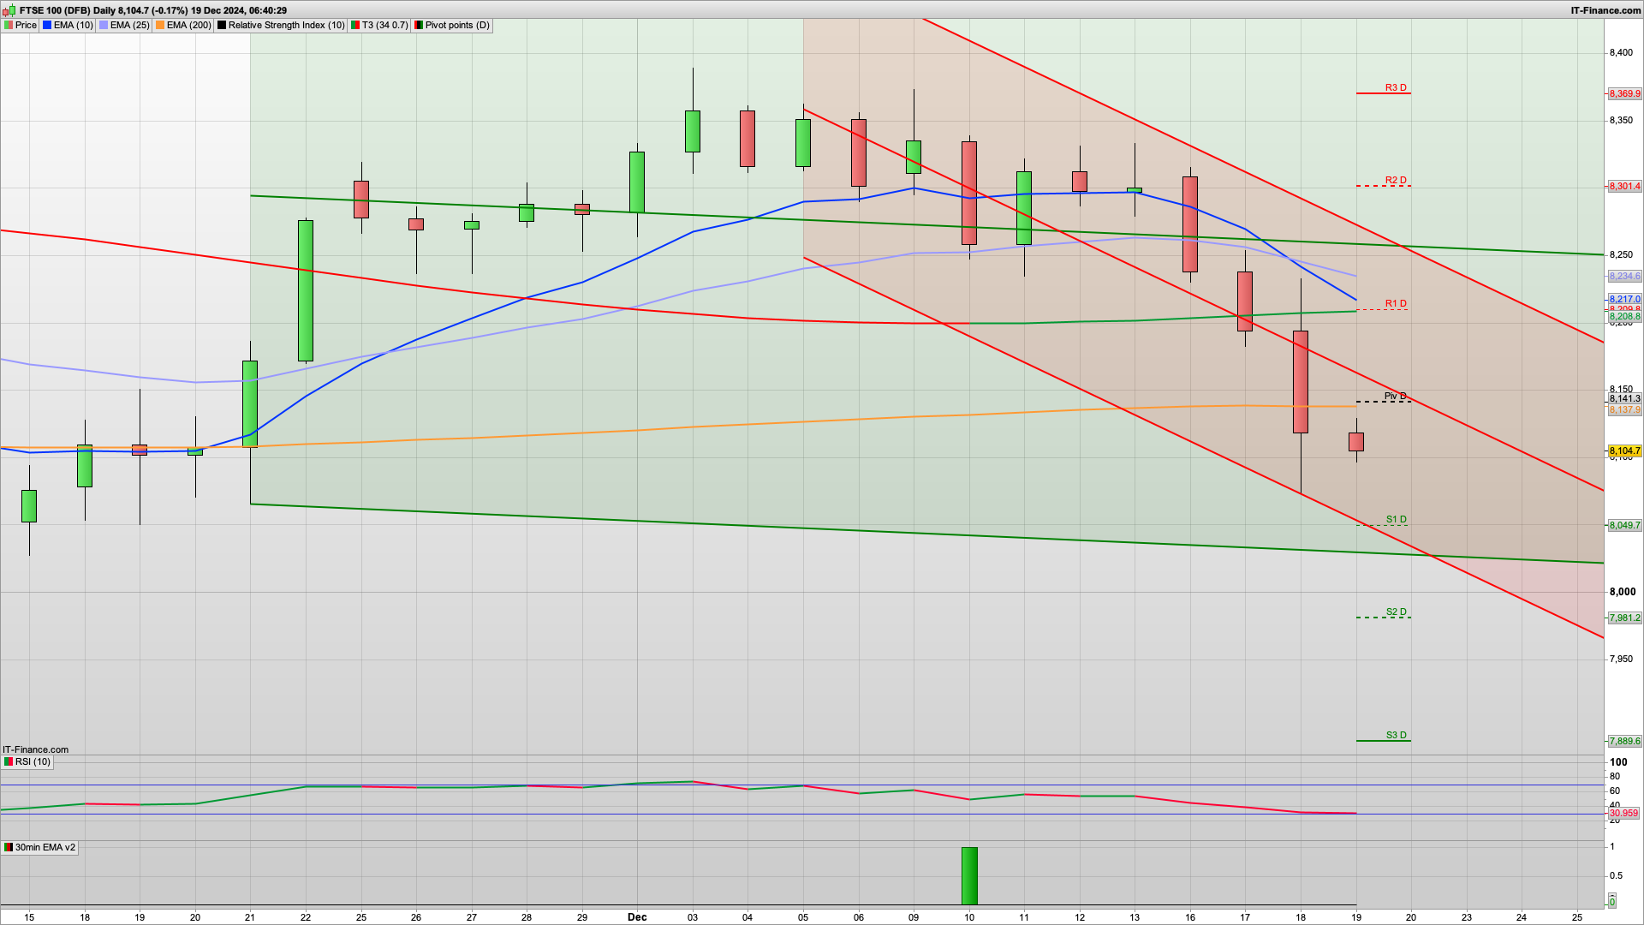Click the 30,959 RSI value tag

point(1623,814)
